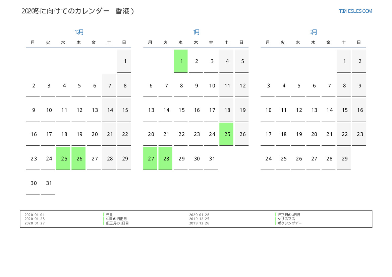Click the 元旦 holiday label
Screen dimensions: 392x277
pos(109,215)
